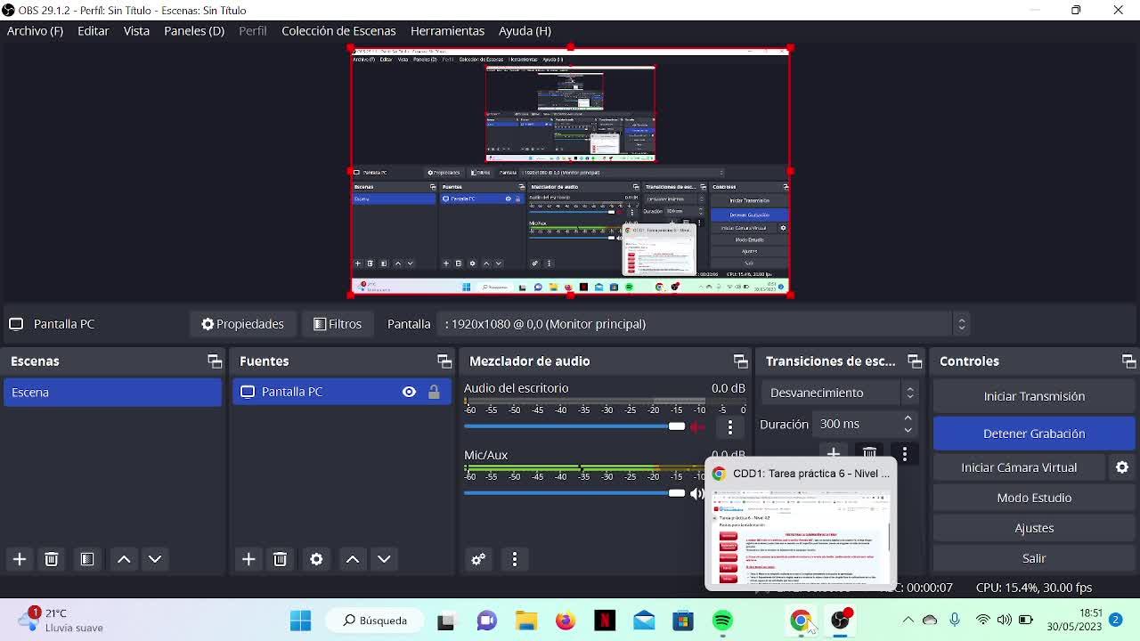Click Iniciar Transmisión
This screenshot has width=1140, height=641.
(1034, 396)
